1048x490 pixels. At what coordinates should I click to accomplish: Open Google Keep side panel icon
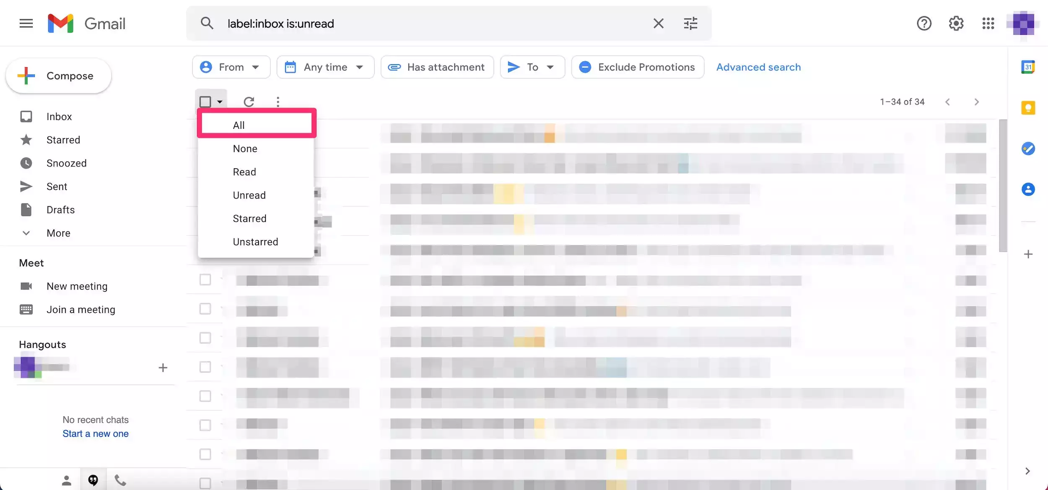[1028, 108]
